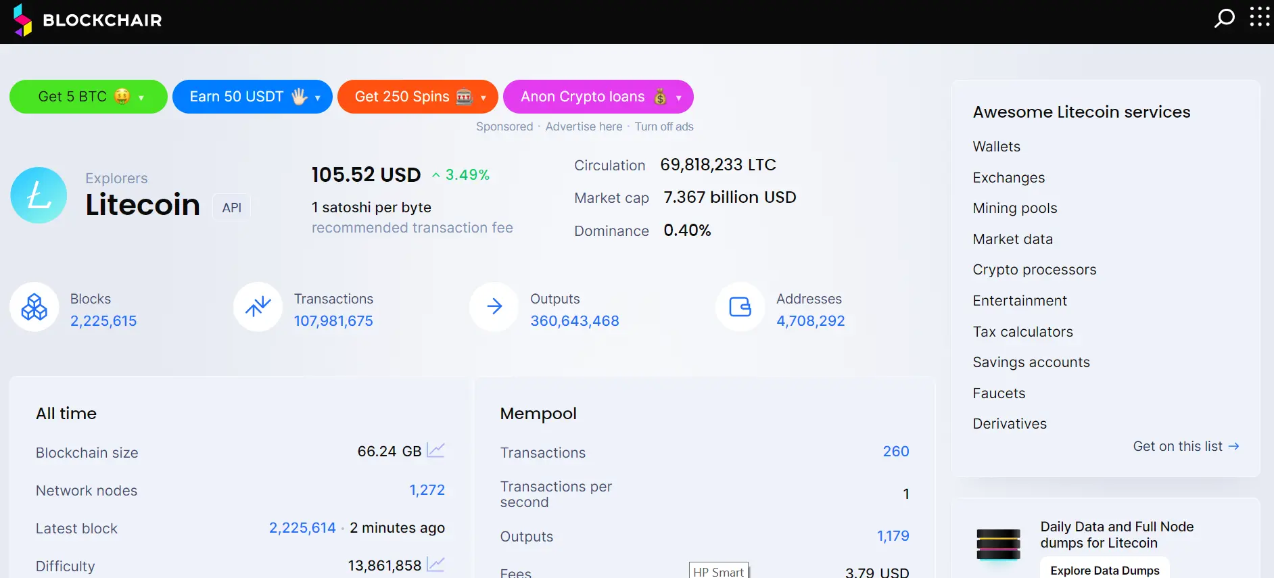1274x578 pixels.
Task: Click the 105.52 USD price text
Action: point(366,175)
